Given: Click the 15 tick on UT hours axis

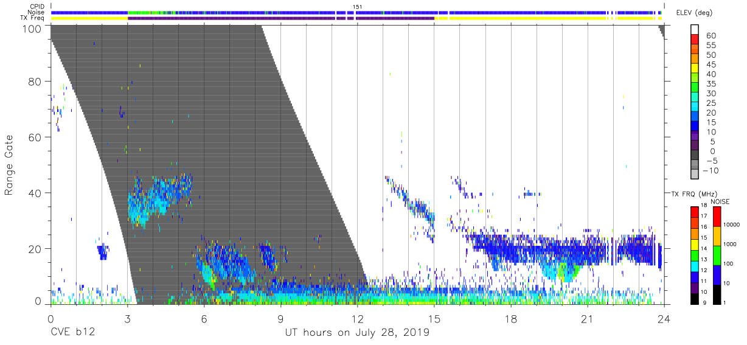Looking at the screenshot, I should click(434, 318).
